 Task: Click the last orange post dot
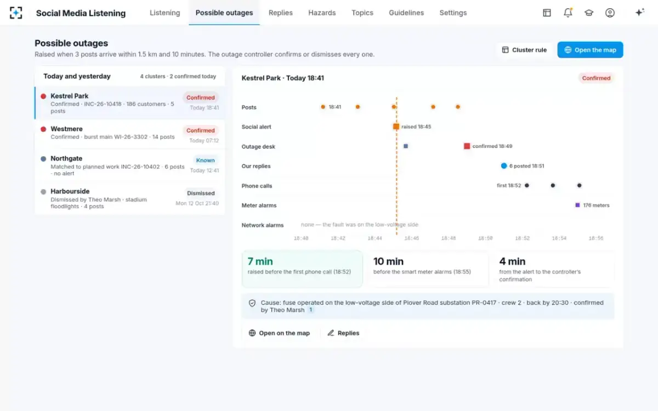pyautogui.click(x=458, y=107)
